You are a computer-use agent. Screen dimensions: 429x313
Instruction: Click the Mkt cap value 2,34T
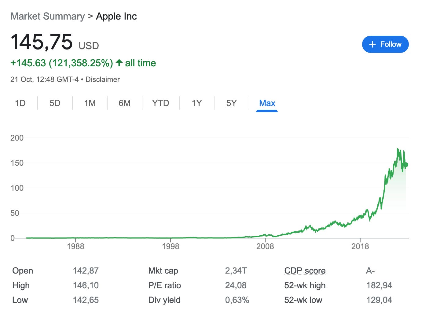click(236, 271)
